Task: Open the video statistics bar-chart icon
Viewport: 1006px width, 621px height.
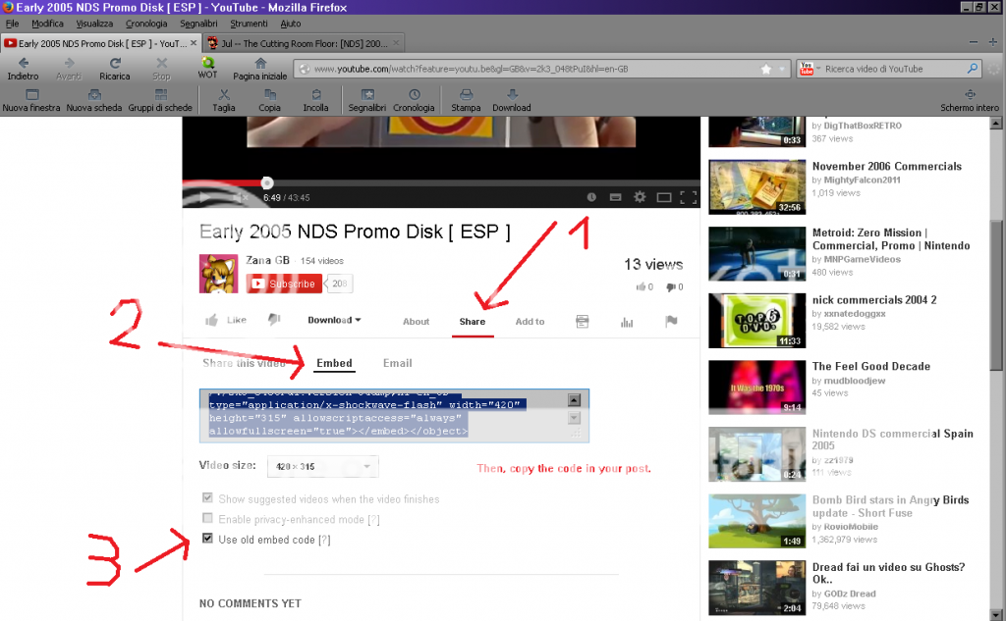Action: coord(627,321)
